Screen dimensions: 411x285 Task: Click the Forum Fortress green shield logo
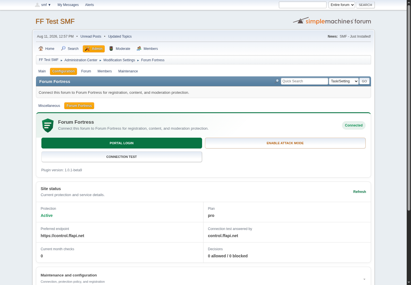click(x=48, y=125)
